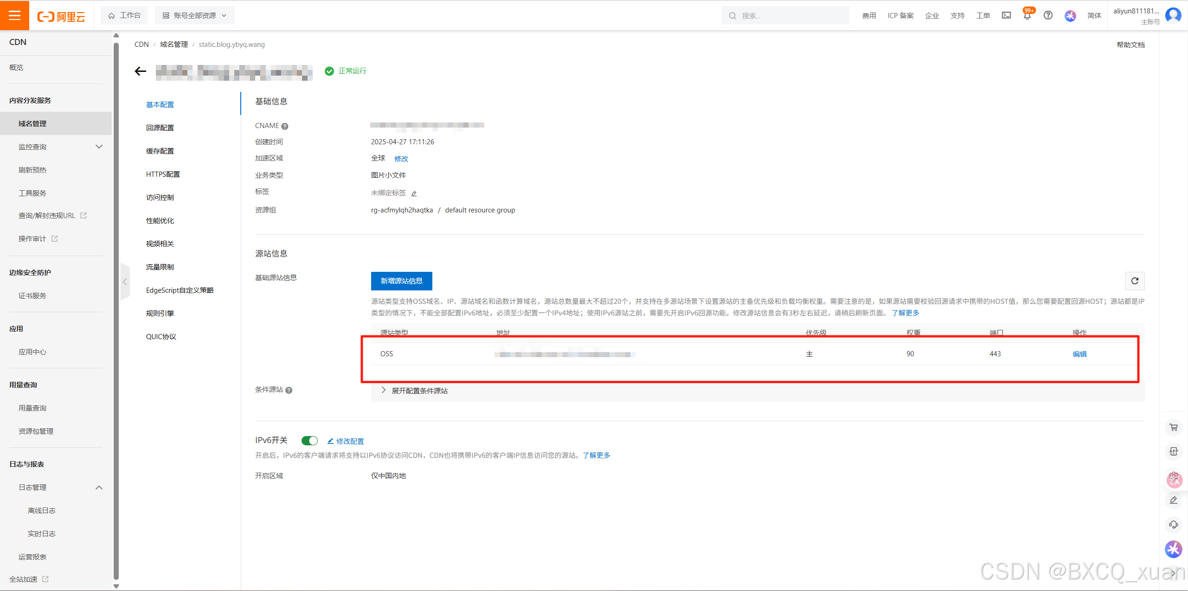Open the HTTPS配置 tab
1188x591 pixels.
[x=163, y=174]
